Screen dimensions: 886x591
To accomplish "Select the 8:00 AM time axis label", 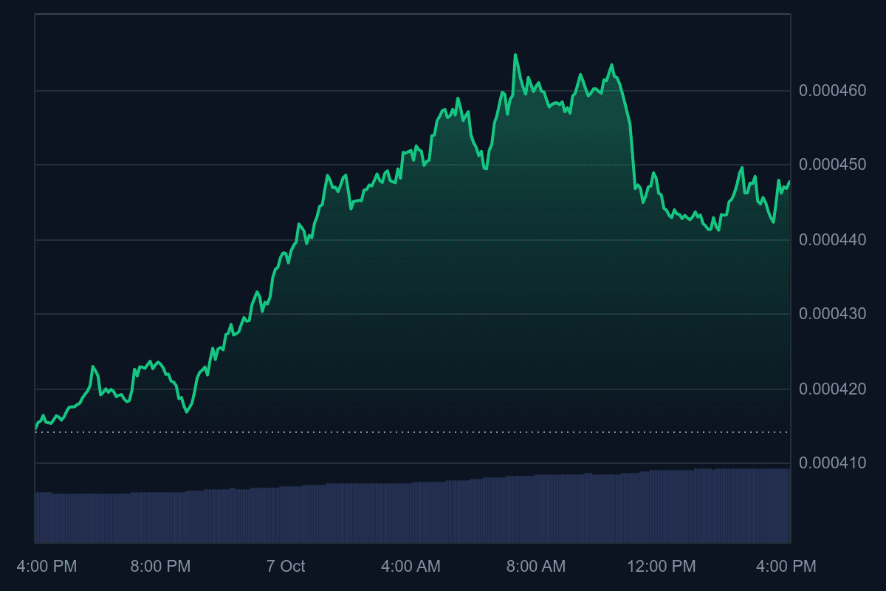I will point(536,567).
